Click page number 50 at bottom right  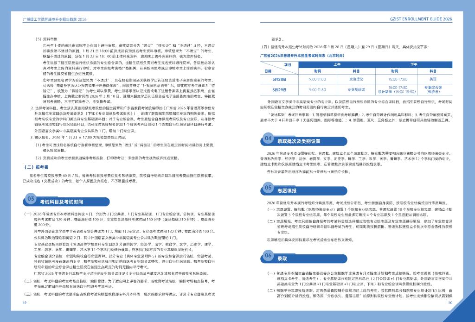click(x=449, y=303)
